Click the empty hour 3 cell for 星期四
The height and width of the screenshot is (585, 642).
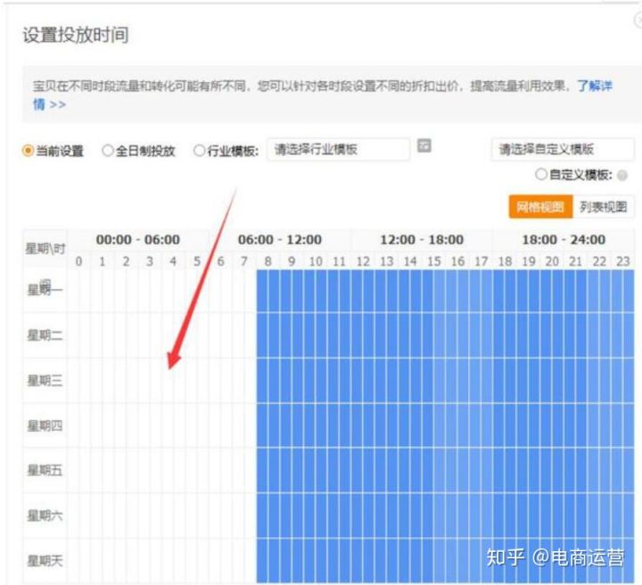point(150,425)
